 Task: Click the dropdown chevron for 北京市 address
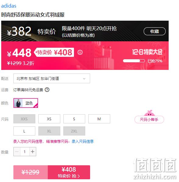point(84,79)
